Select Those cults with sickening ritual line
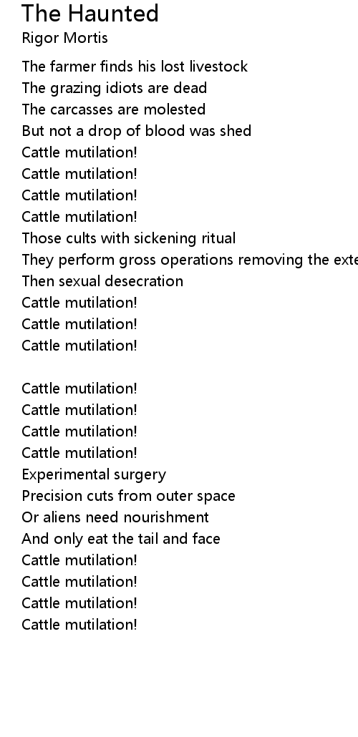This screenshot has width=358, height=737. coord(128,238)
